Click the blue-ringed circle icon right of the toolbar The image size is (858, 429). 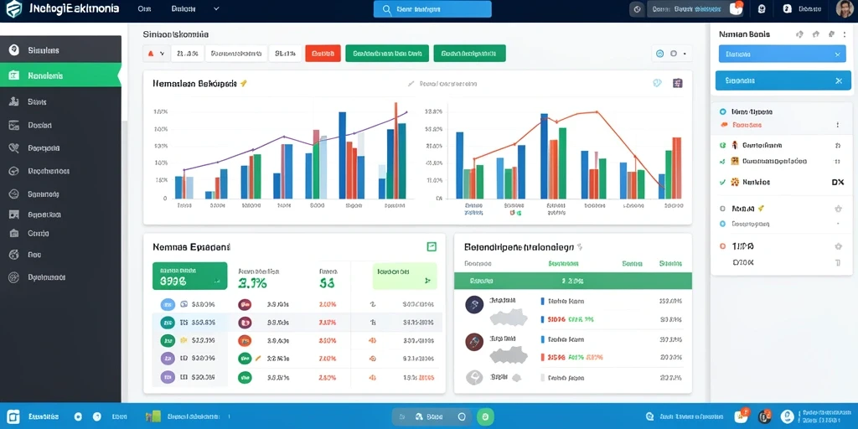tap(659, 54)
